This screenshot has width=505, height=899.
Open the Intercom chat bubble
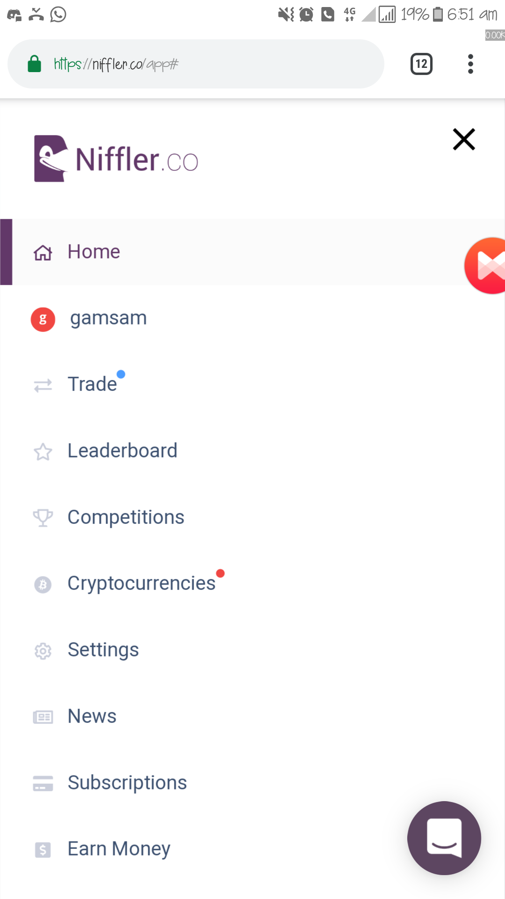(444, 838)
